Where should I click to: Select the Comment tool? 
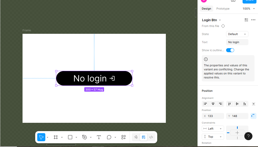[x=109, y=137]
